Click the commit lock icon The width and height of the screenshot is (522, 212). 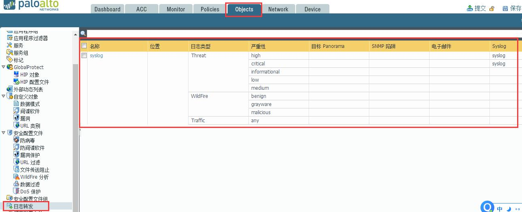point(492,9)
